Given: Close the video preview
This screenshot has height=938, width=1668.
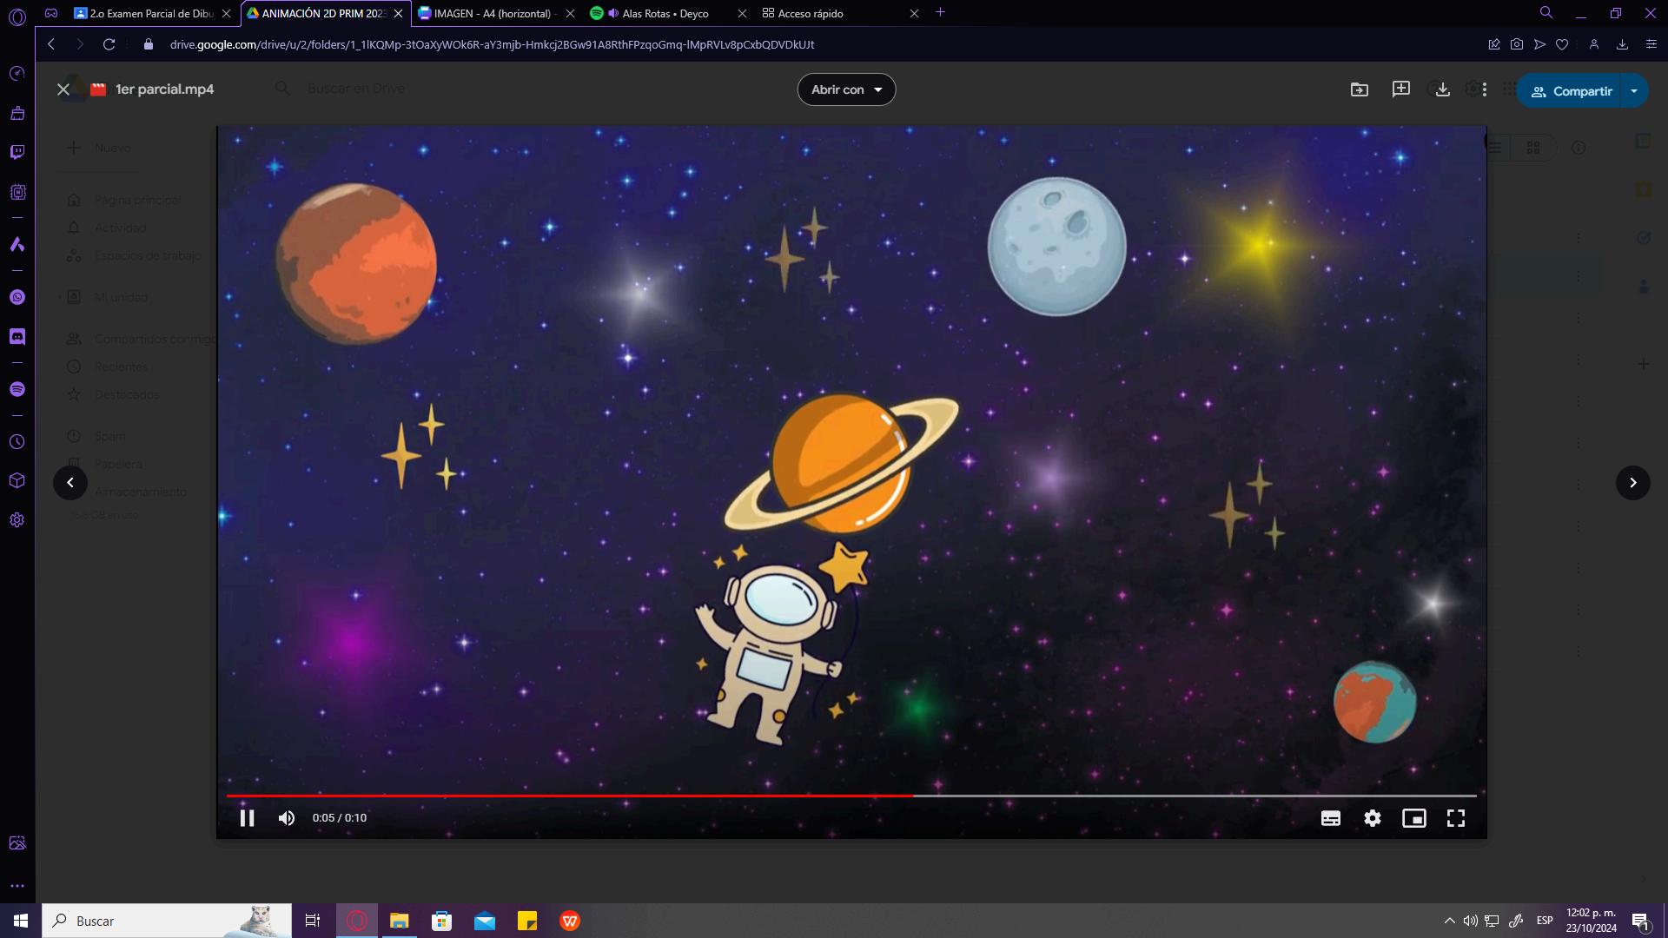Looking at the screenshot, I should 63,89.
